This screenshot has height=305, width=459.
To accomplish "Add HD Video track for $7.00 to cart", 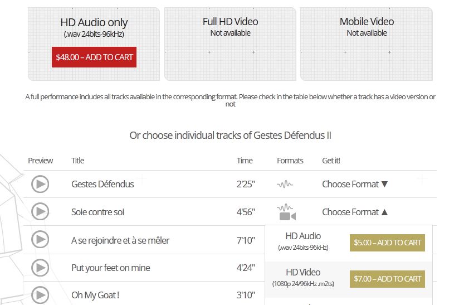I will pos(387,279).
